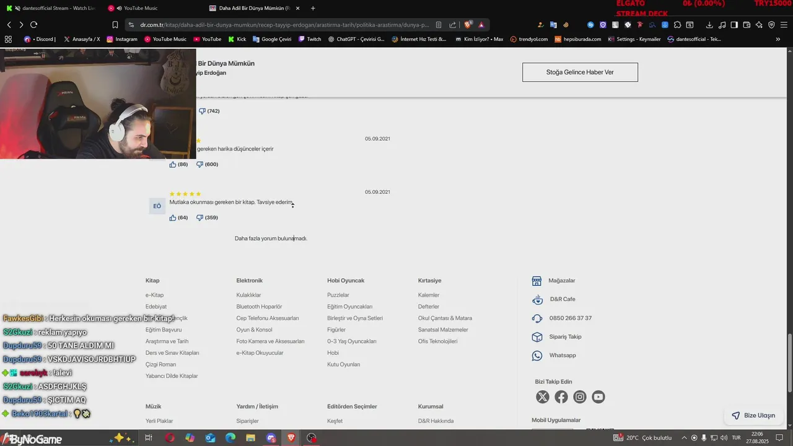The height and width of the screenshot is (446, 793).
Task: Open e-Kitap footer link
Action: coord(154,295)
